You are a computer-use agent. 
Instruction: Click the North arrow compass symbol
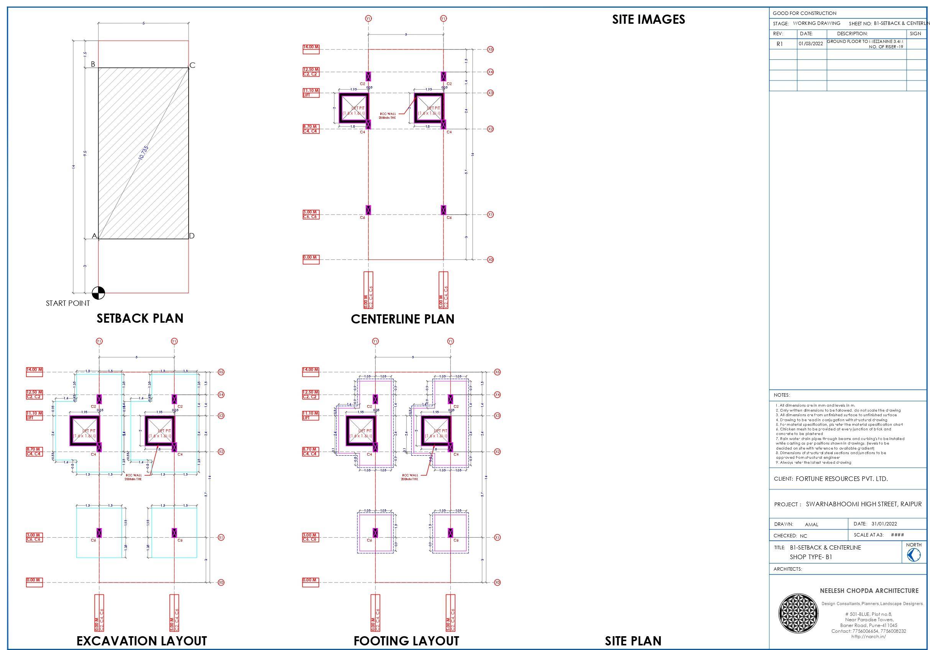tap(914, 555)
